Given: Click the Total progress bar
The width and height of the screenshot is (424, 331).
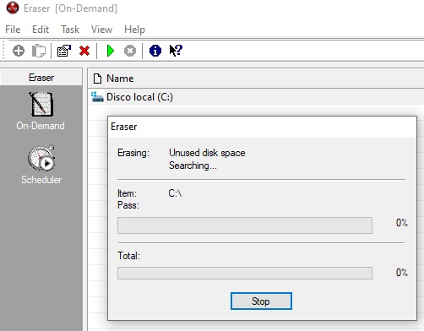Looking at the screenshot, I should pos(245,273).
